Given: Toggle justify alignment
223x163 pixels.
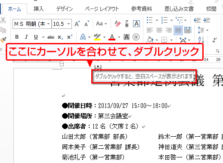Looking at the screenshot, I should click(178, 30).
